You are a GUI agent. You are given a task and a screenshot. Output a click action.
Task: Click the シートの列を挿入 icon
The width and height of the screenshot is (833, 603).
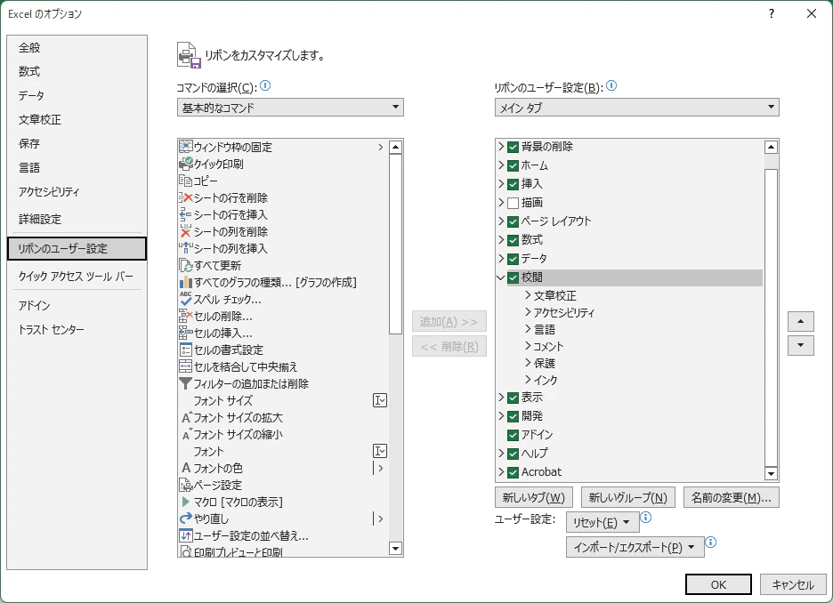click(x=185, y=248)
